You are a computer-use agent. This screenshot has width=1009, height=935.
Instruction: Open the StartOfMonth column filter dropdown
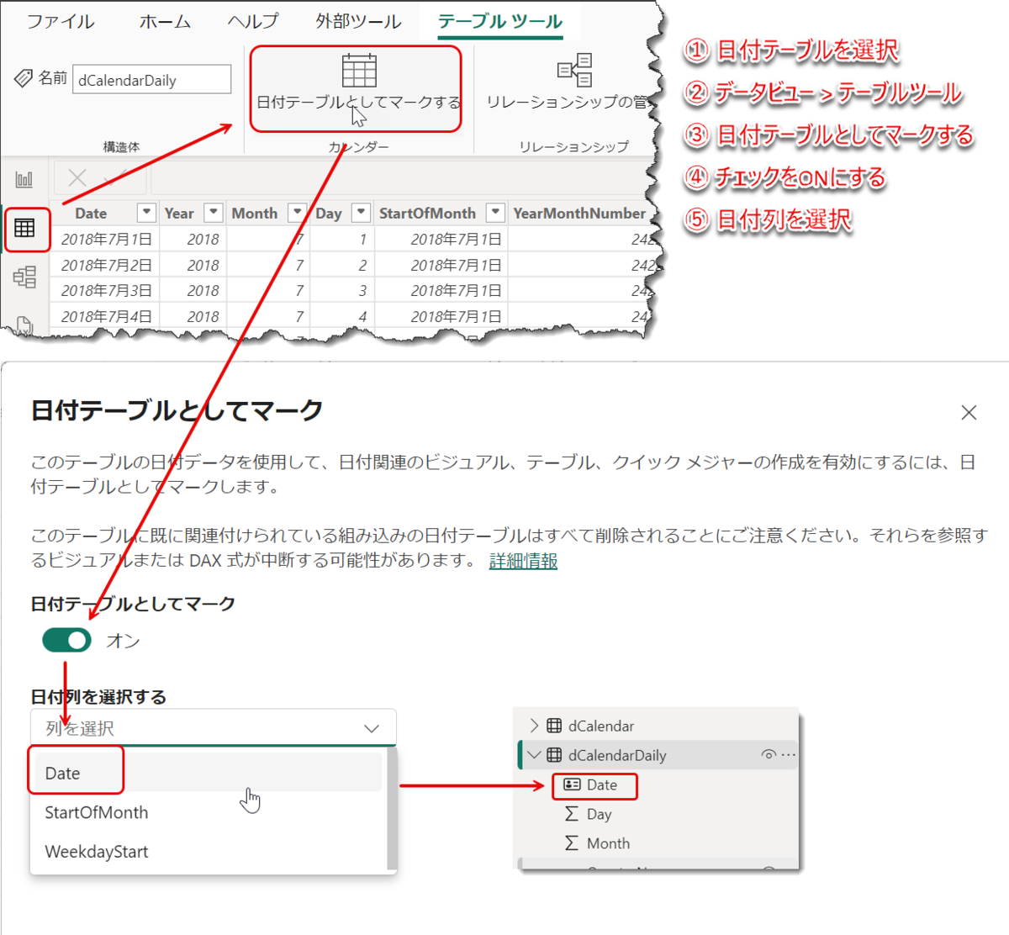(x=495, y=213)
